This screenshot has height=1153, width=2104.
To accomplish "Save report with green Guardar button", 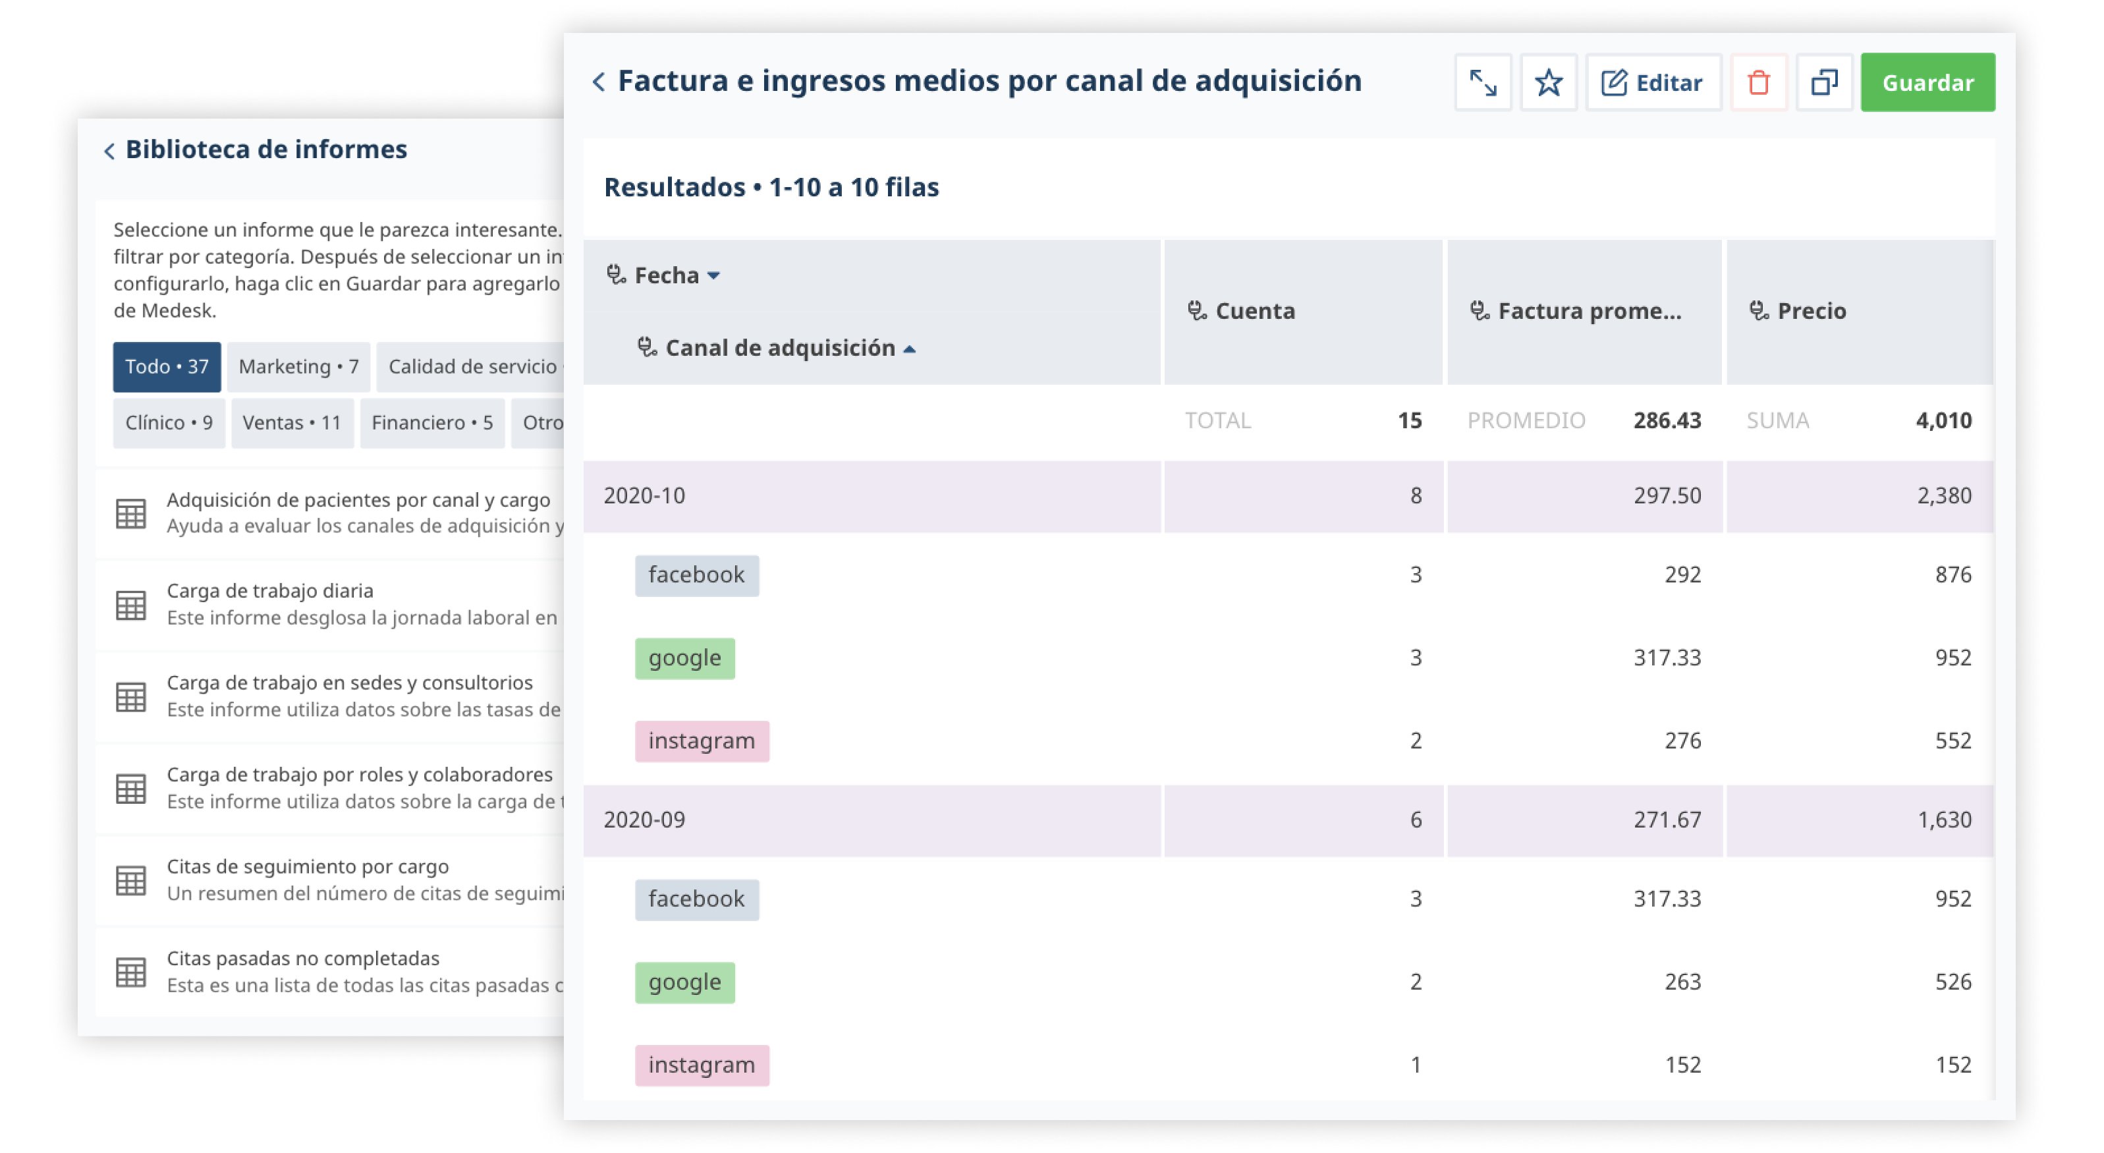I will click(x=1927, y=82).
